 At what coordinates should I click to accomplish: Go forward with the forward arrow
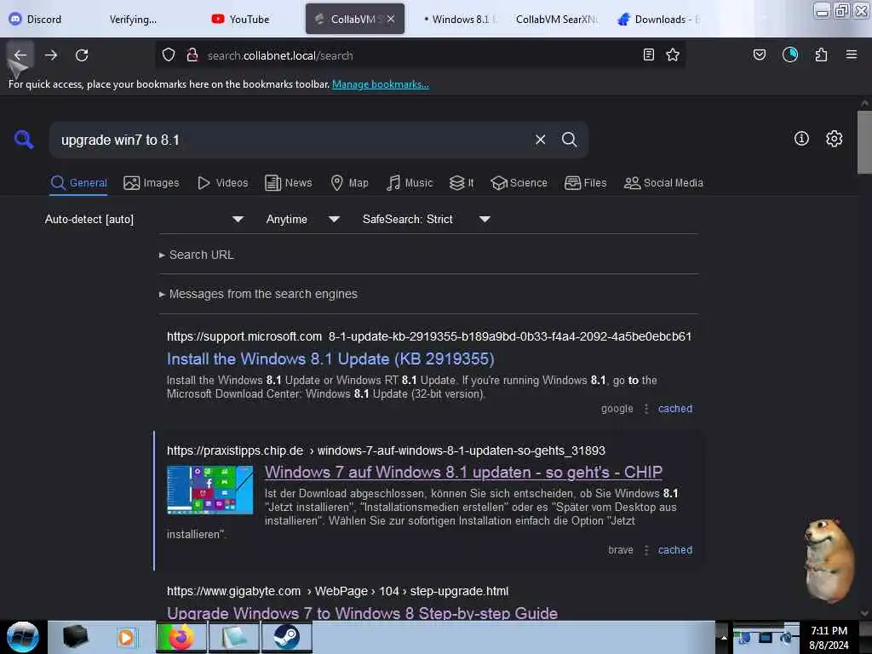pos(51,55)
